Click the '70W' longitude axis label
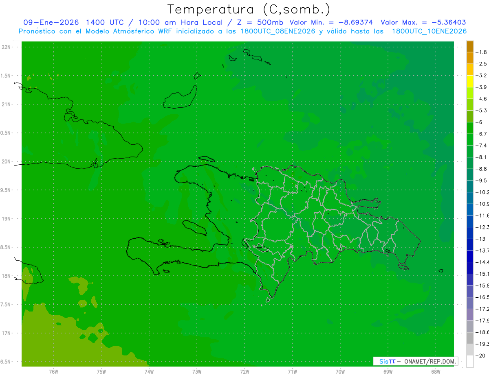This screenshot has height=377, width=489. [340, 372]
